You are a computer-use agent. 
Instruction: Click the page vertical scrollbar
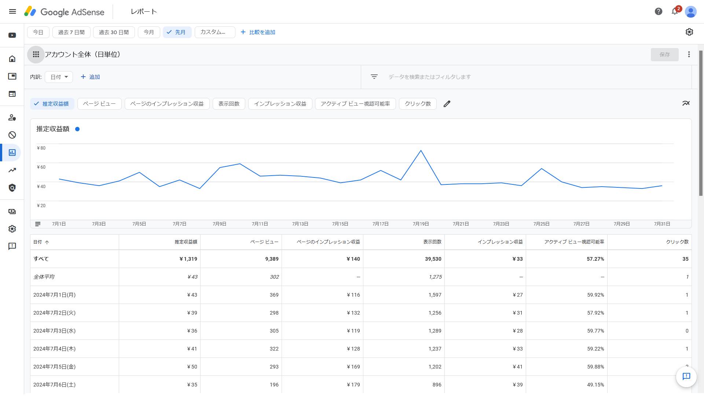pos(701,123)
